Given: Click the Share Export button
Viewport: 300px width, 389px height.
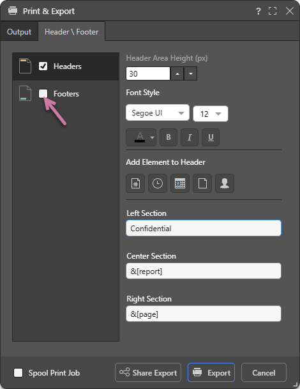Looking at the screenshot, I should (148, 372).
